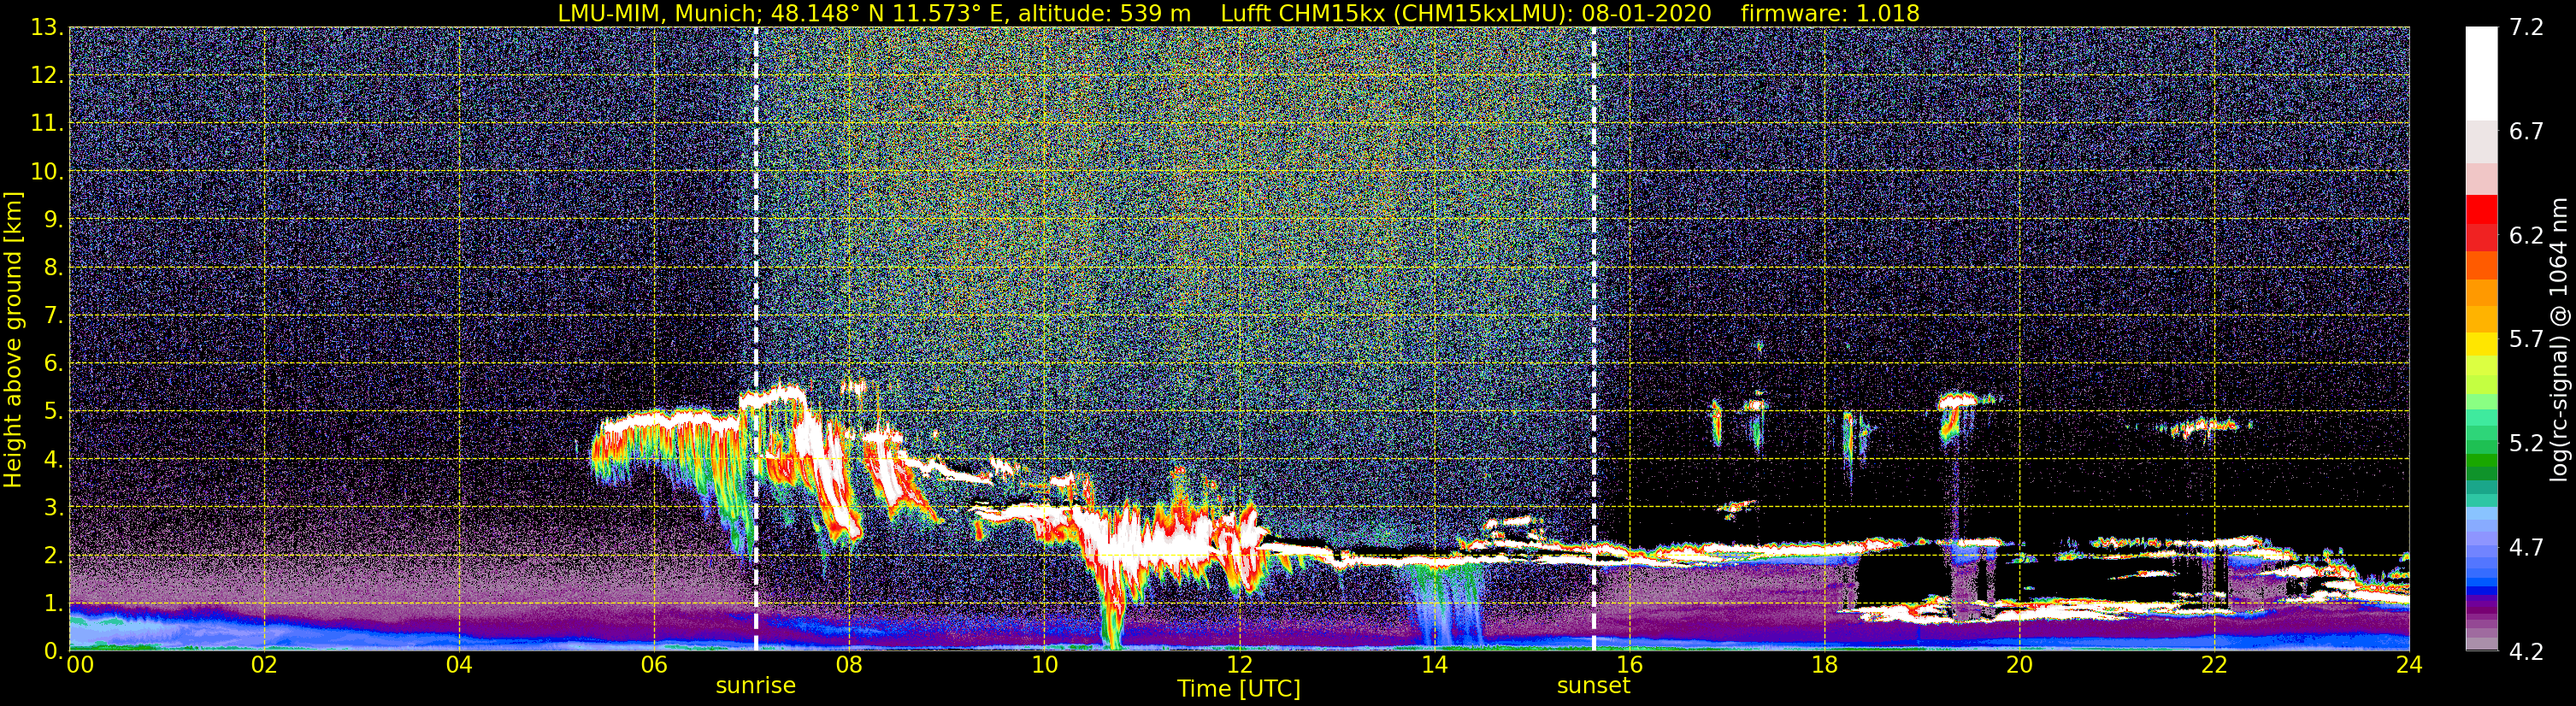Click the '08' time axis tick label
Viewport: 2576px width, 706px height.
pos(849,665)
